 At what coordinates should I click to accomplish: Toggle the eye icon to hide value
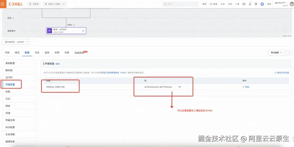click(179, 87)
